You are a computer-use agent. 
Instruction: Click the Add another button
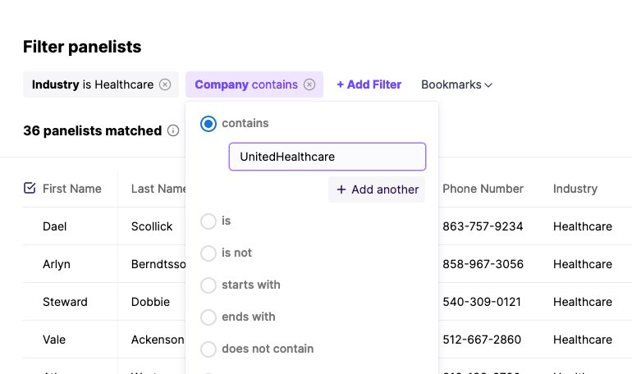tap(377, 189)
